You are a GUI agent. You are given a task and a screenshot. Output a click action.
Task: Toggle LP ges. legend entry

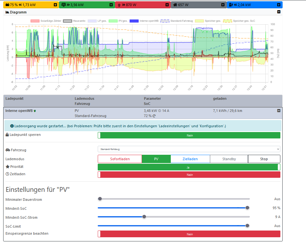click(x=97, y=21)
